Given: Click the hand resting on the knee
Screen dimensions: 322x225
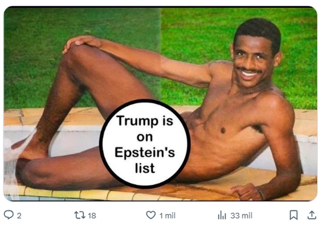Looking at the screenshot, I should click(x=82, y=43).
